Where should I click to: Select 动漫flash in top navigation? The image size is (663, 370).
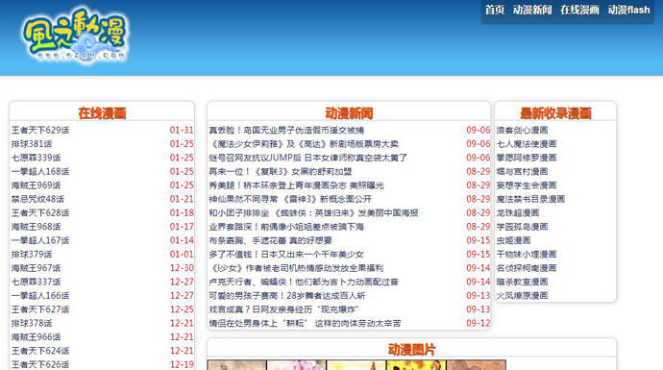click(628, 10)
